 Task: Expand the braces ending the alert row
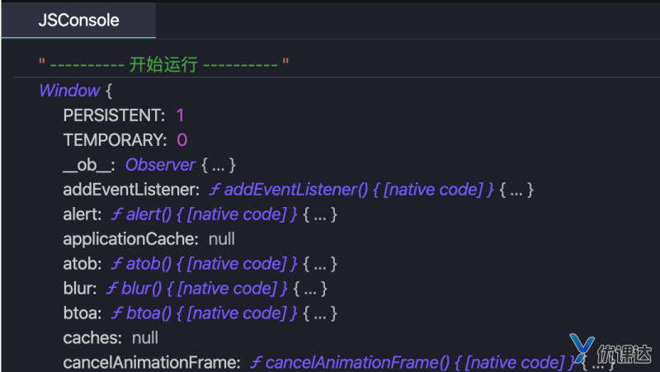click(x=320, y=214)
